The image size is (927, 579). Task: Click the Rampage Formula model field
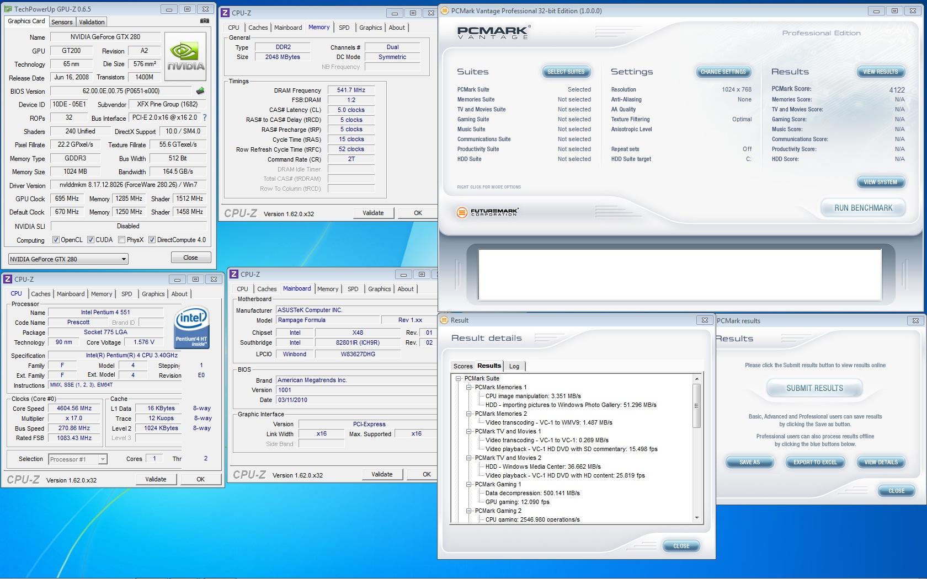(328, 320)
